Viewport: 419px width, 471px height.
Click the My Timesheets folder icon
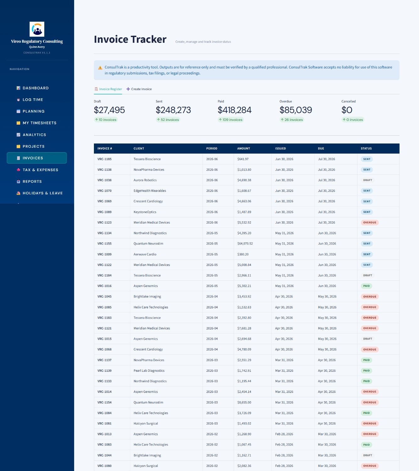(18, 123)
